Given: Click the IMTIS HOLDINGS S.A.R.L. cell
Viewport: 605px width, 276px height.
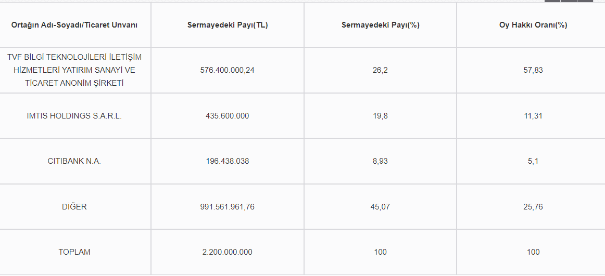Looking at the screenshot, I should [74, 116].
